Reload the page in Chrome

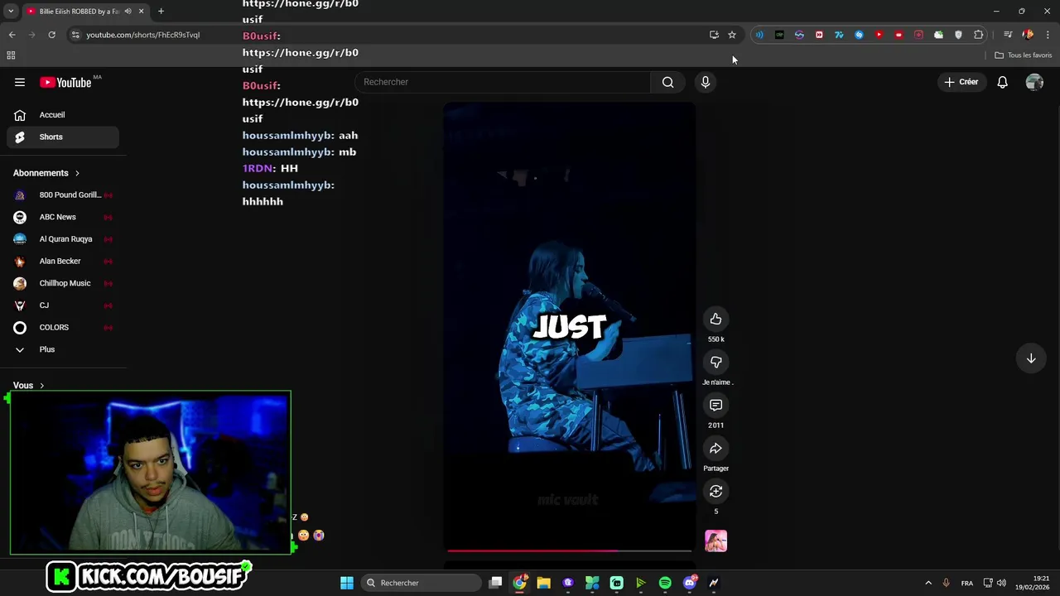[x=51, y=35]
